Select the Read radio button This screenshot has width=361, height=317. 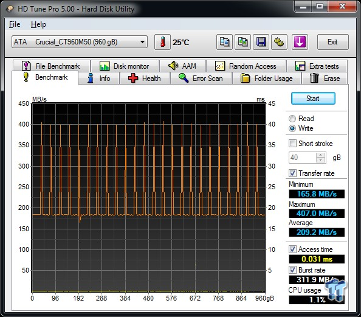pyautogui.click(x=292, y=119)
